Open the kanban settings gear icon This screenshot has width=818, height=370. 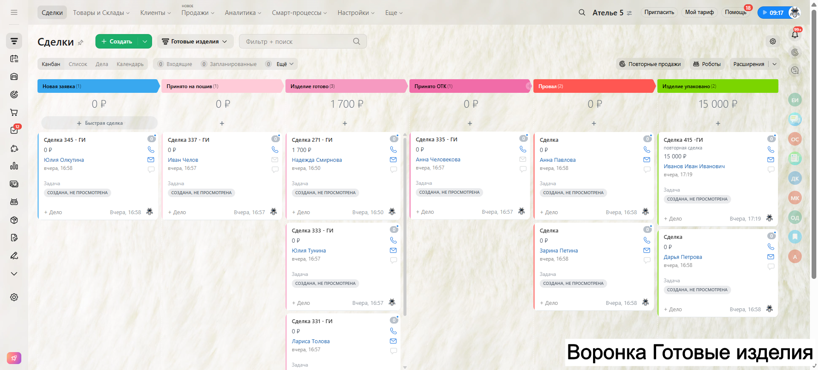point(773,41)
